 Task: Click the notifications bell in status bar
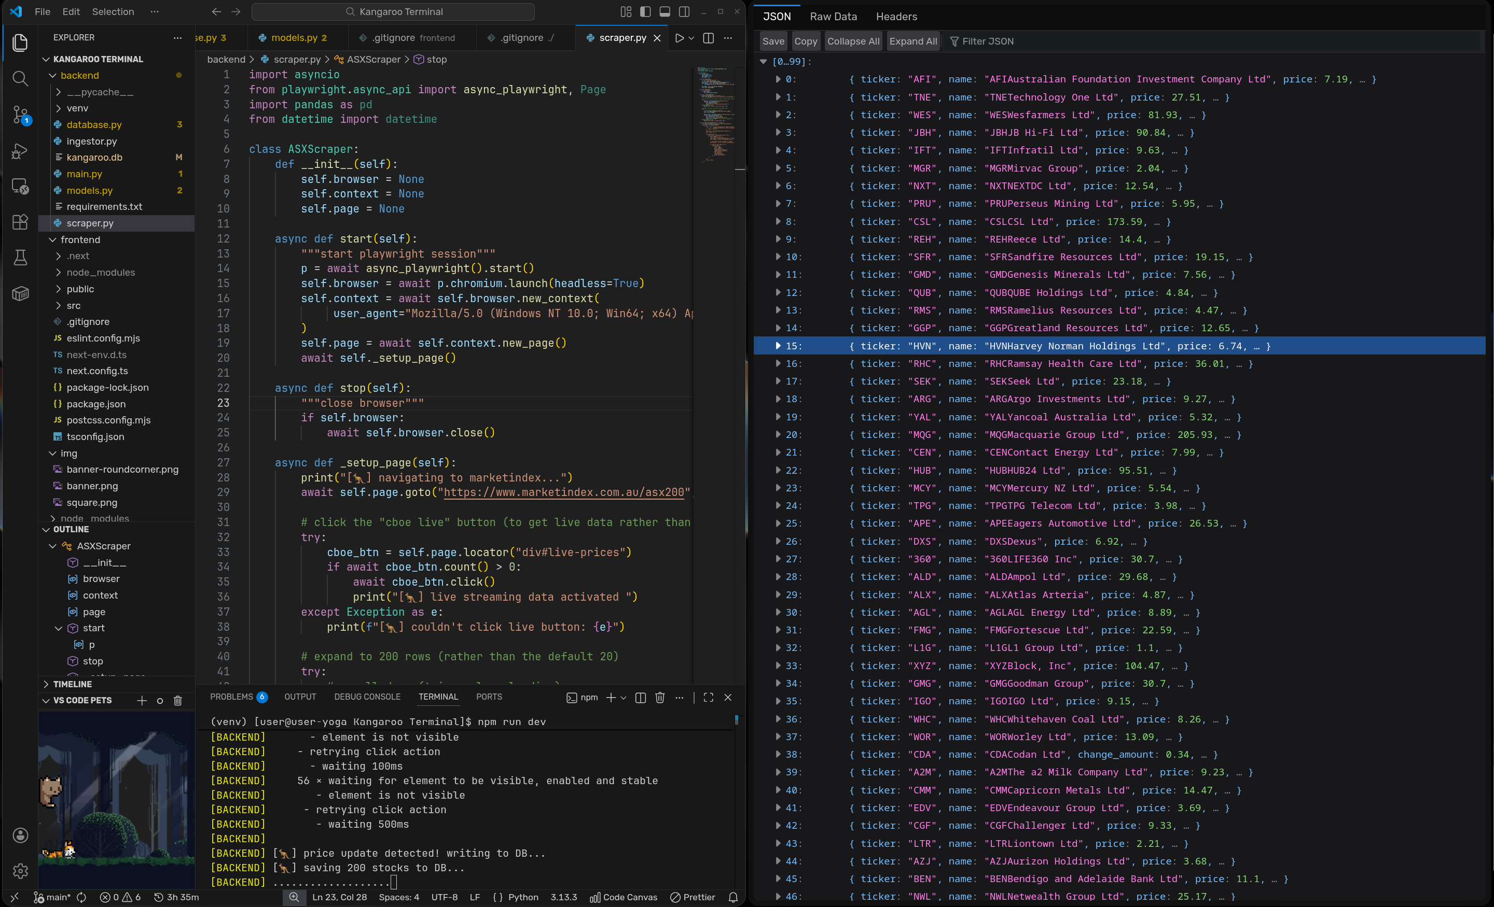[x=733, y=897]
